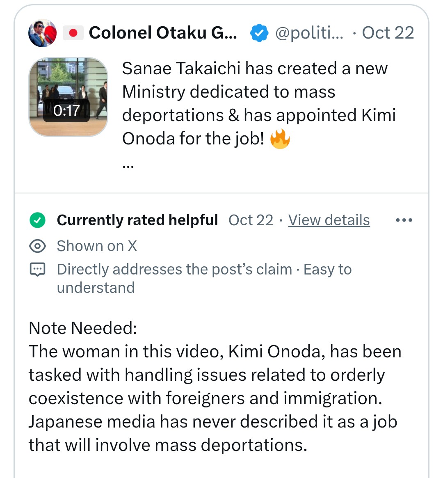Click the eye icon beside Shown on X

pos(37,246)
